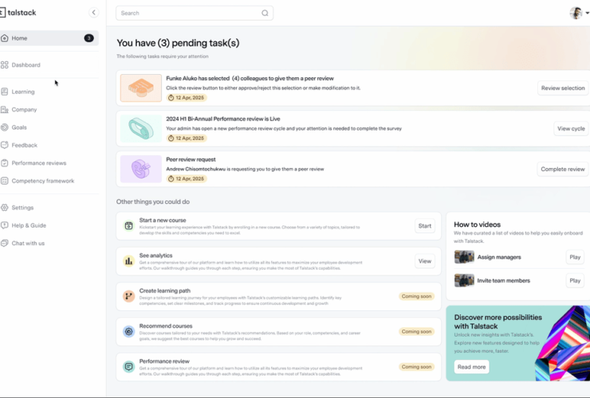This screenshot has height=398, width=590.
Task: Click the See analytics bar chart icon
Action: coord(128,261)
